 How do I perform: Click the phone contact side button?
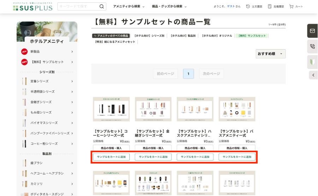click(312, 46)
